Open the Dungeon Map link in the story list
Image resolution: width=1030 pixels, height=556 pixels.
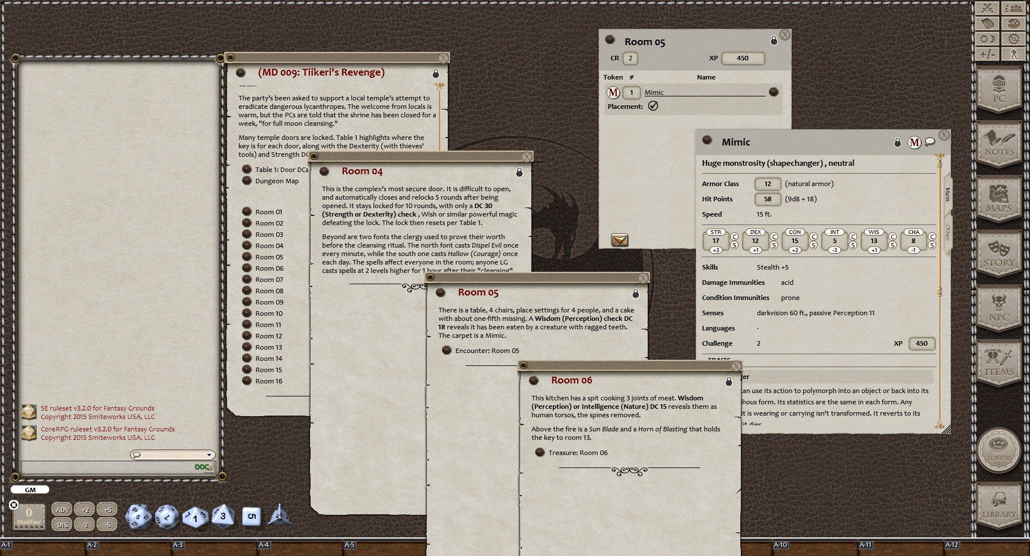(x=277, y=180)
